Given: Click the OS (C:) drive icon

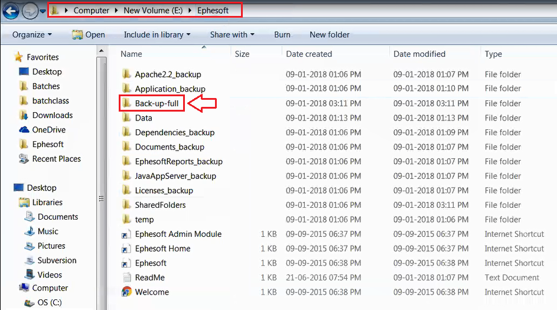Looking at the screenshot, I should coord(29,302).
